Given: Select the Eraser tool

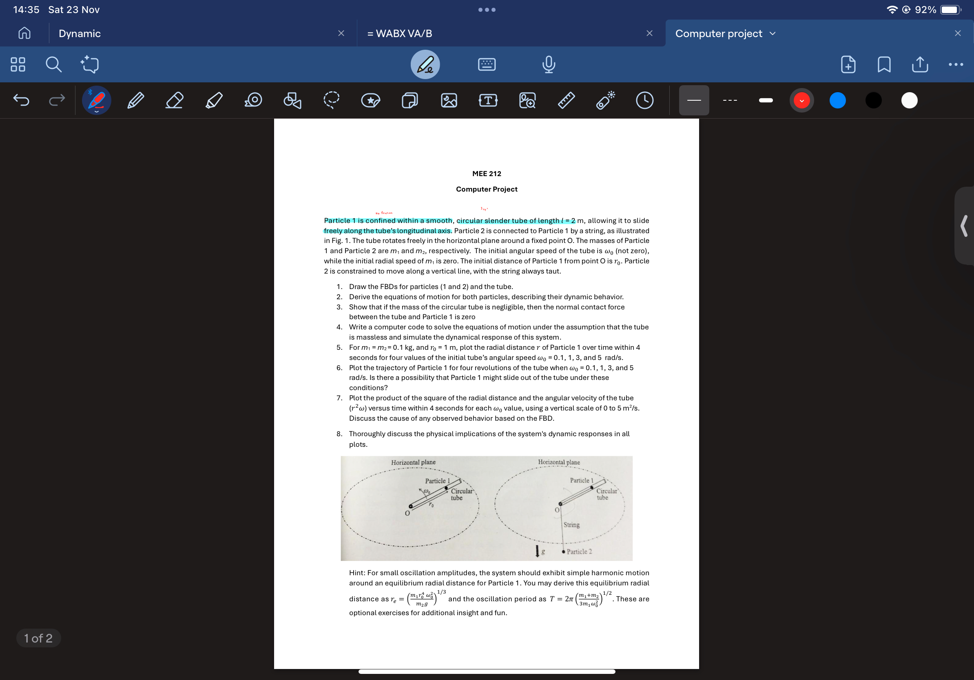Looking at the screenshot, I should [x=174, y=100].
